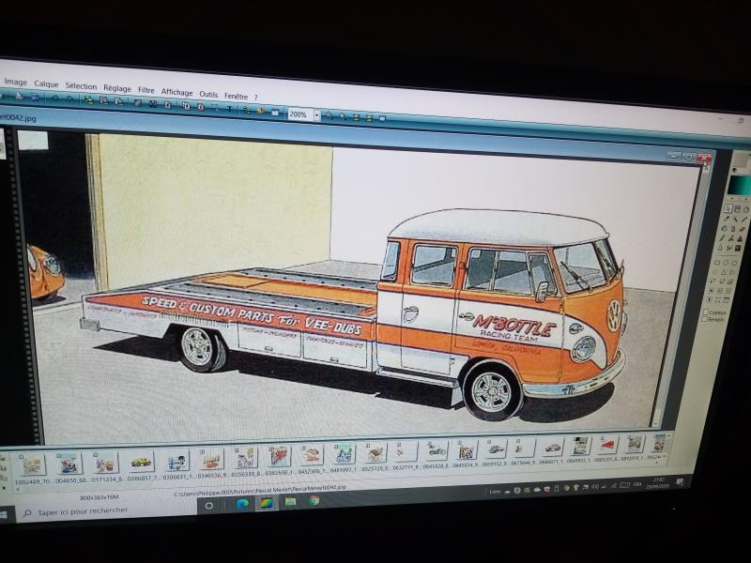Open the Calque menu
This screenshot has width=751, height=563.
46,84
